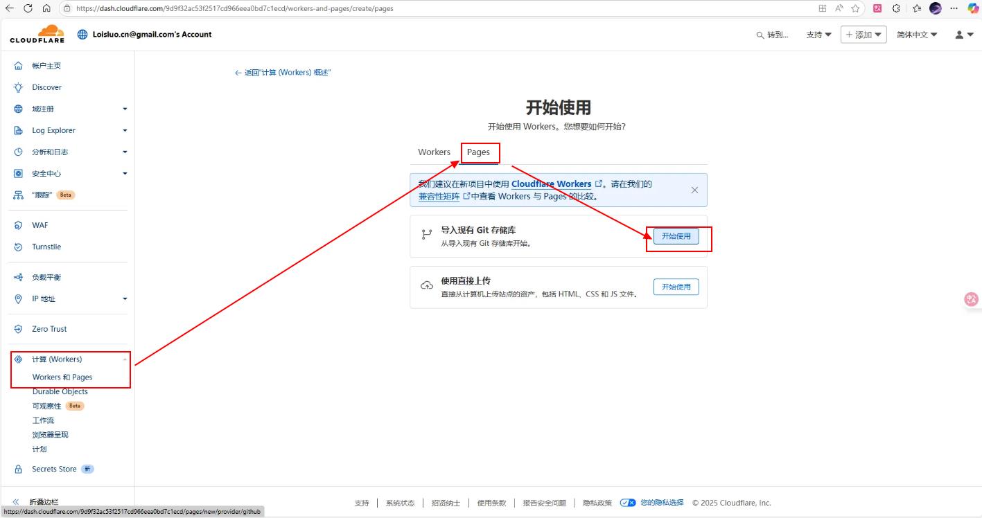Open the 简体中文 language dropdown
The width and height of the screenshot is (982, 518).
click(917, 35)
